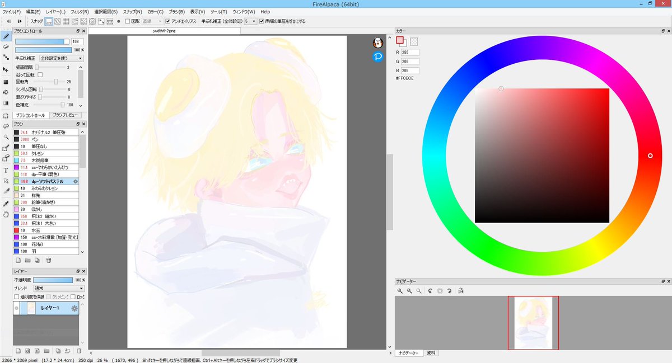This screenshot has width=672, height=363.
Task: Toggle 両端の筆圧をゼロにする checkbox
Action: point(262,21)
